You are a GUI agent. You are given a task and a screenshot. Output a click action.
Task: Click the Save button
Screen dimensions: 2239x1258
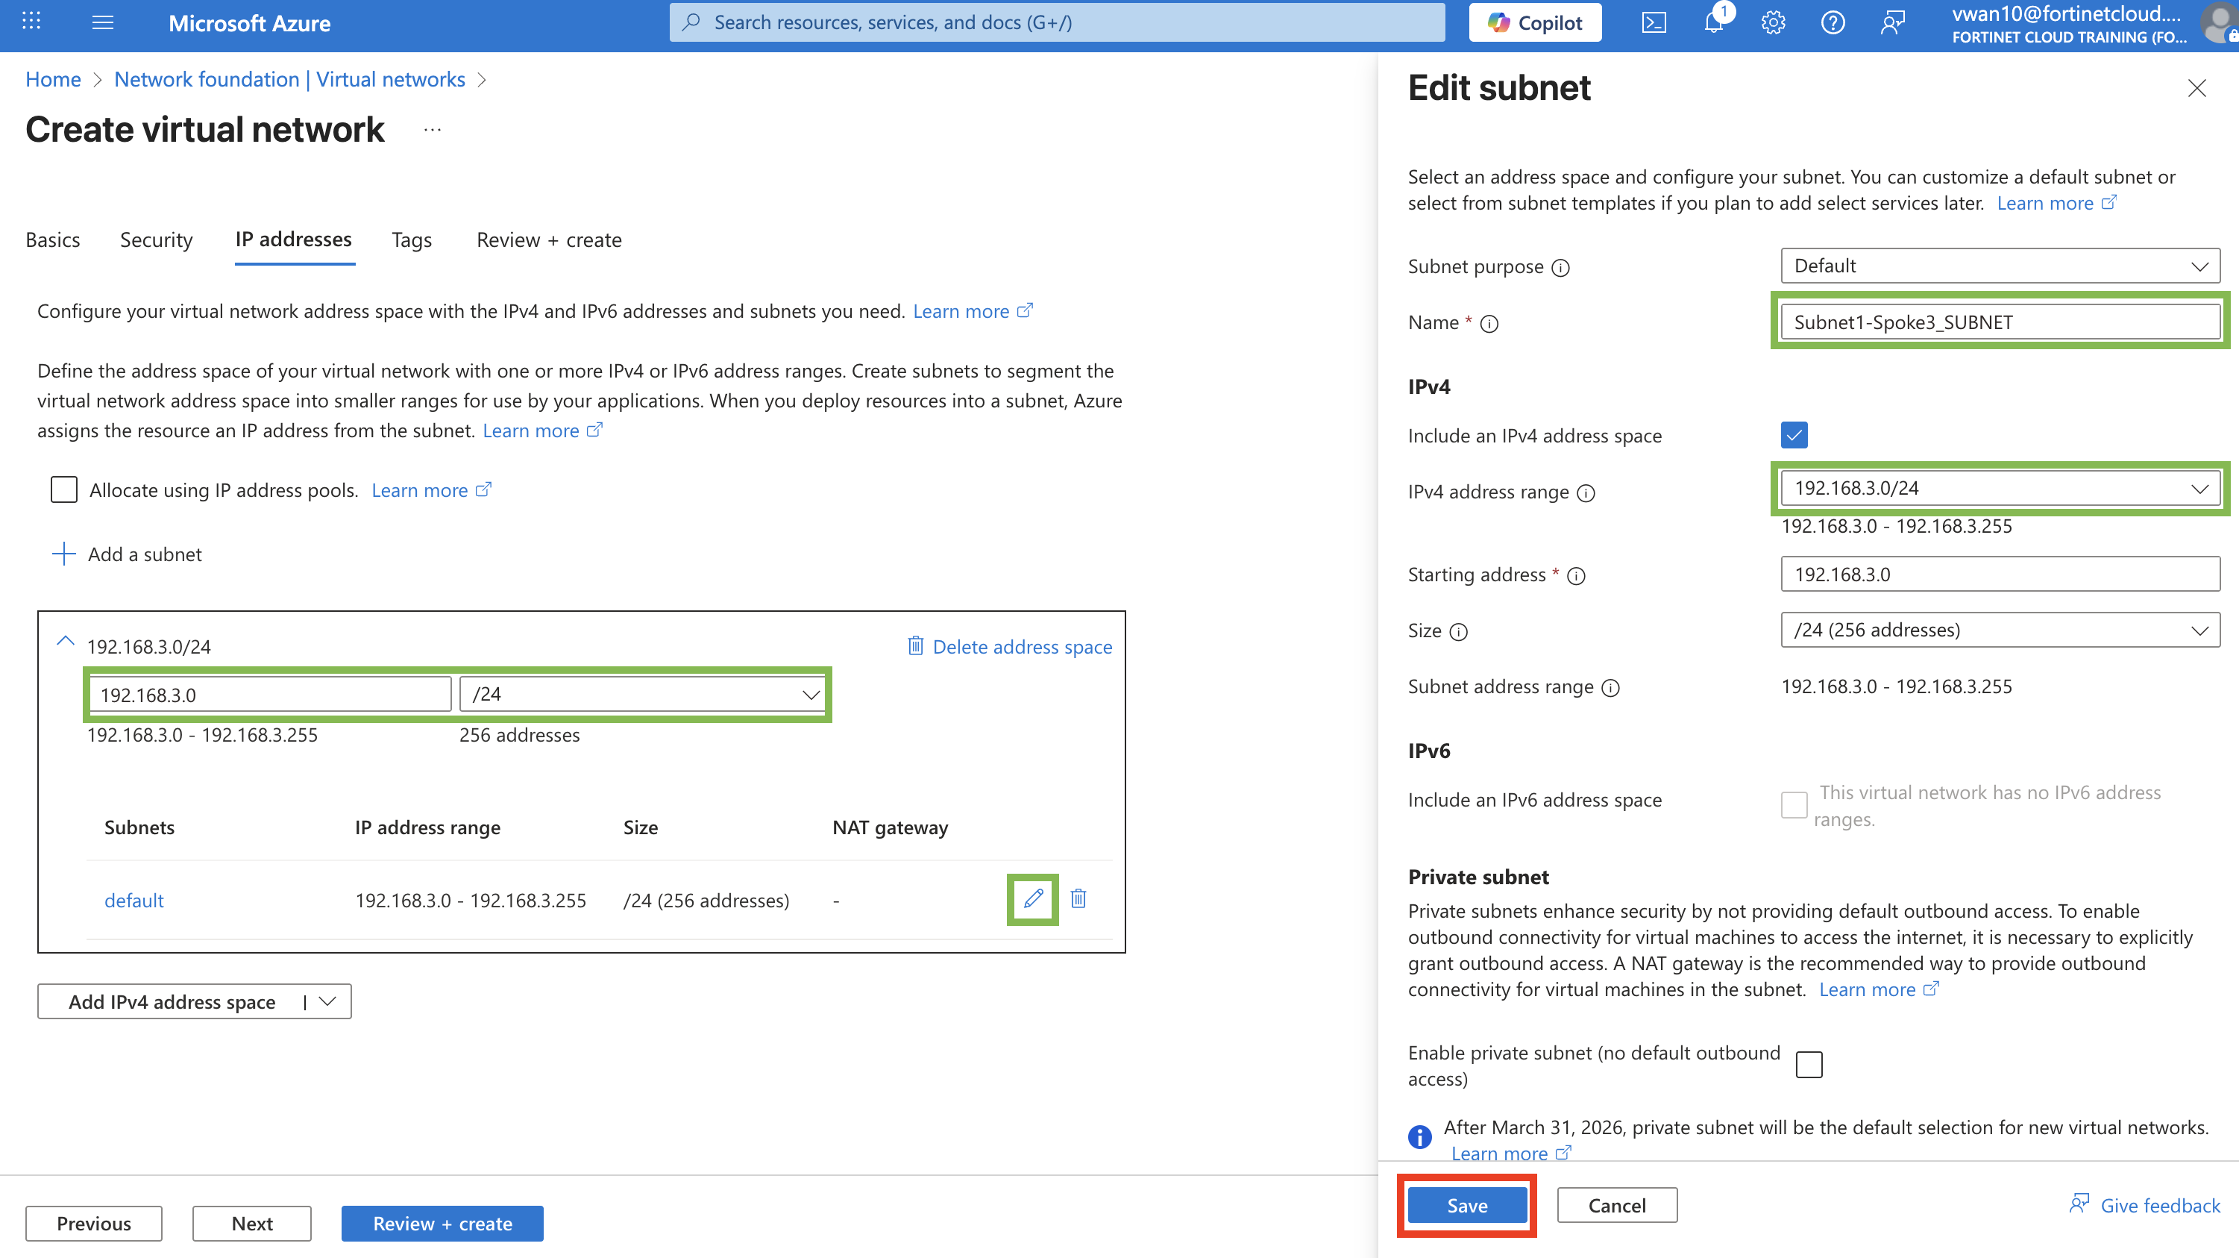[x=1466, y=1205]
